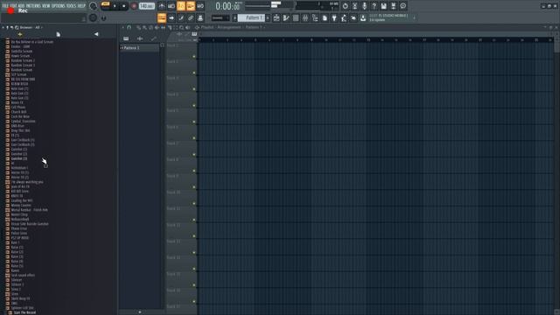The width and height of the screenshot is (560, 315).
Task: Select the file-icon tab in browser
Action: tap(59, 34)
